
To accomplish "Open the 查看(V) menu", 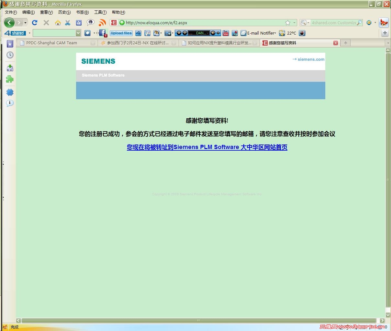I will tap(46, 12).
